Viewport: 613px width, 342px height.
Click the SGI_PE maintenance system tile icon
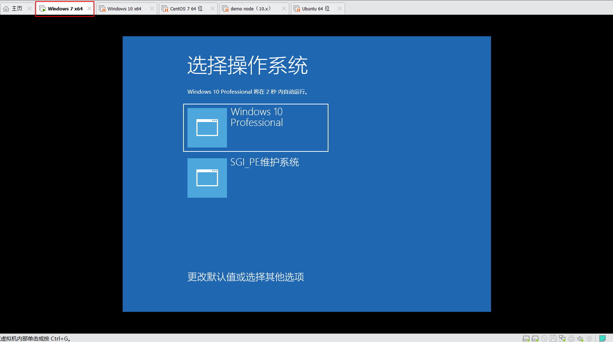click(x=207, y=178)
